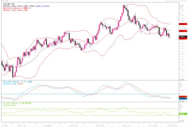Click the red Bollinger middle band price tag

coord(183,31)
